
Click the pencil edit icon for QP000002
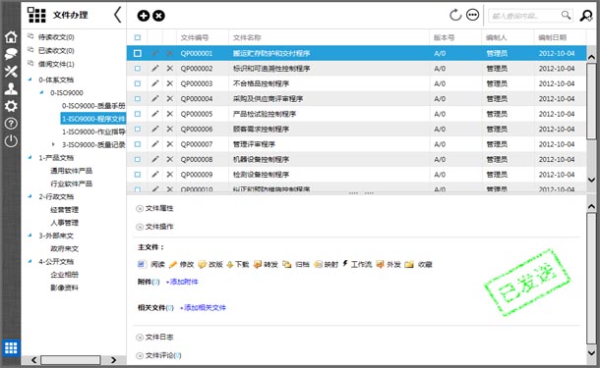(155, 69)
